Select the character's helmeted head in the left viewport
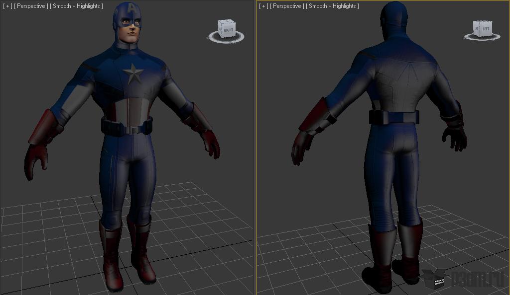 (x=127, y=23)
